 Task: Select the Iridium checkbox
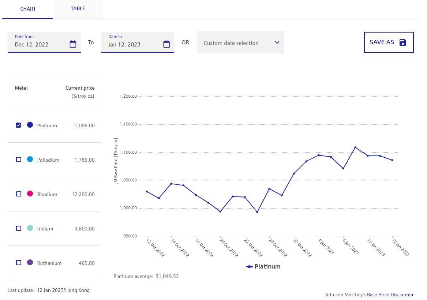point(19,228)
